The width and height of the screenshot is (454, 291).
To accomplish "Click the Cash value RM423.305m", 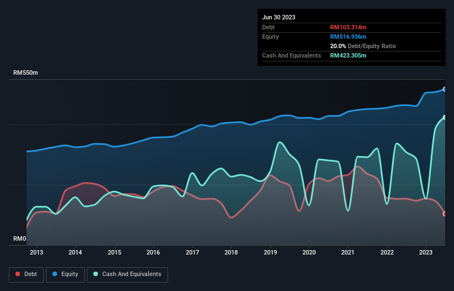I will point(348,55).
